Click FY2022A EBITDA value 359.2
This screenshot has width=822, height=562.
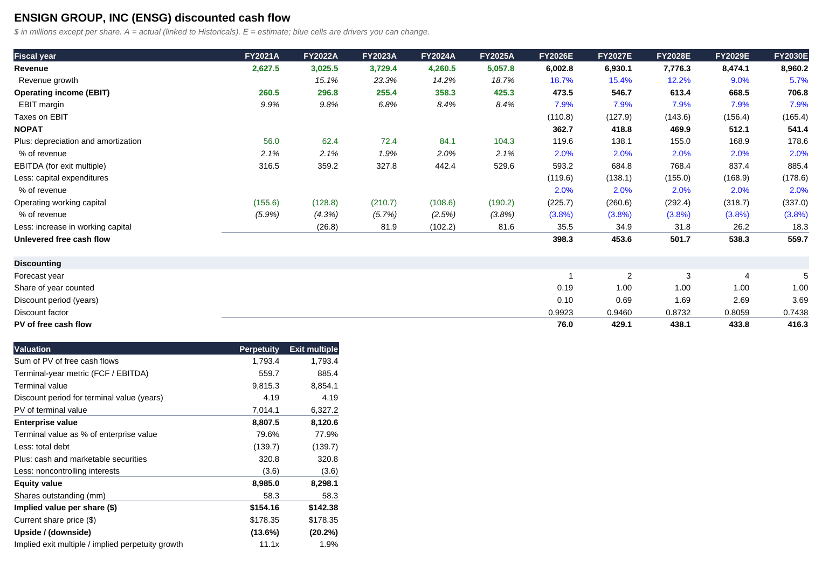(x=328, y=166)
